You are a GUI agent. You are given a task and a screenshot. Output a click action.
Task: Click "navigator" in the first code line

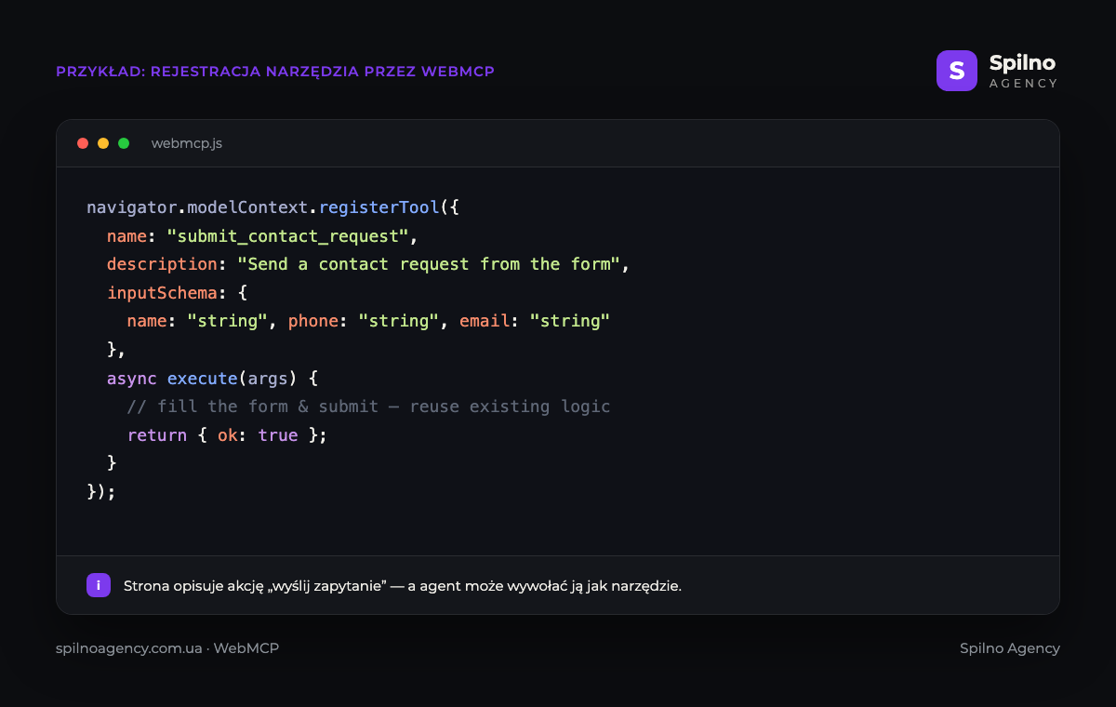(132, 207)
